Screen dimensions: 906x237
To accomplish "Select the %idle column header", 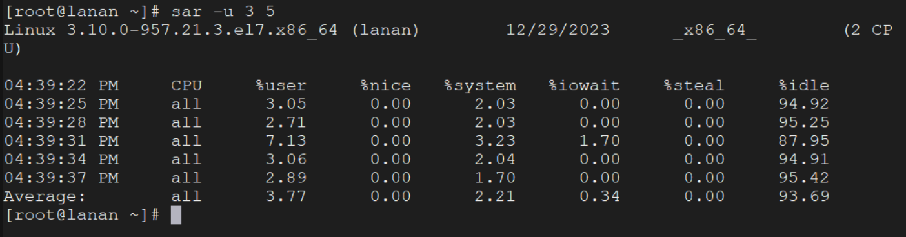I will [803, 85].
